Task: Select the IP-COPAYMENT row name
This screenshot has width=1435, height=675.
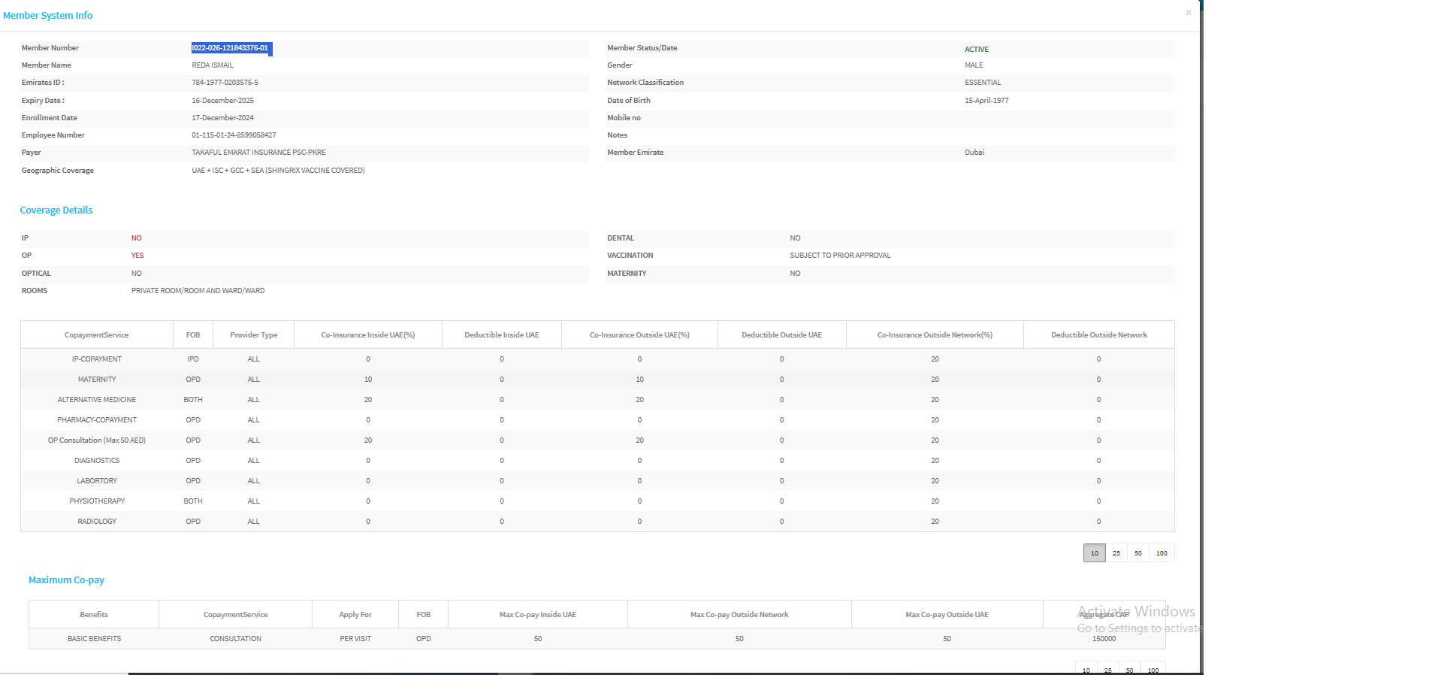Action: point(97,359)
